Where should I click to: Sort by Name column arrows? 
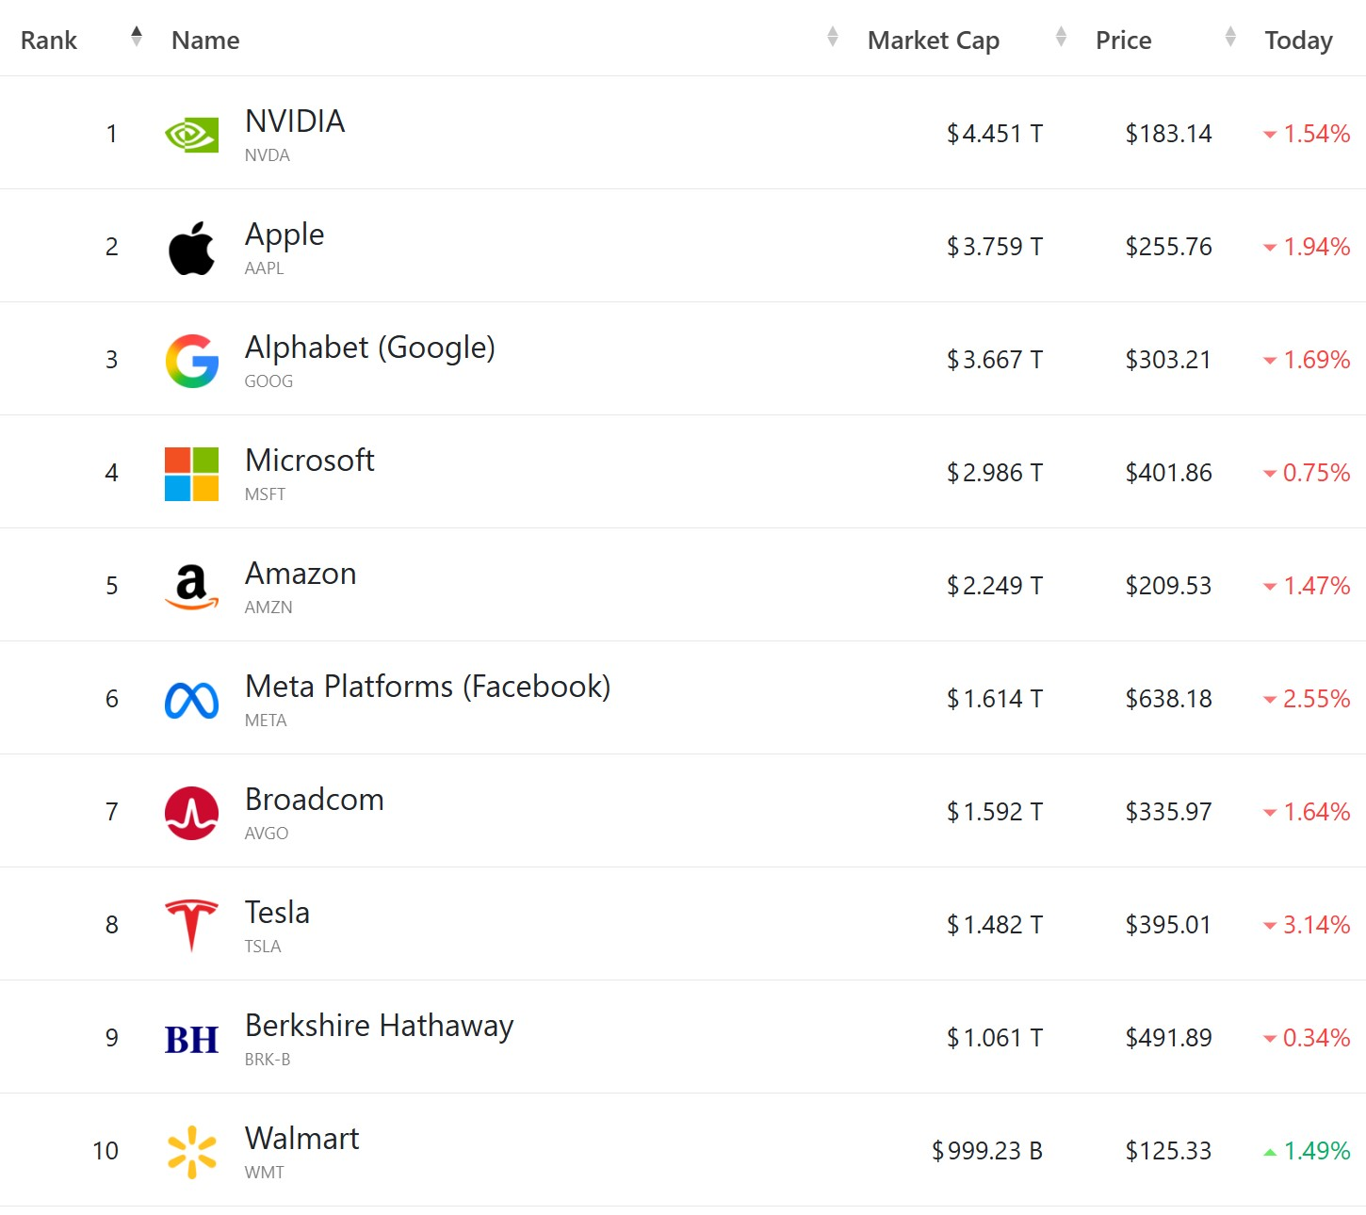point(833,37)
